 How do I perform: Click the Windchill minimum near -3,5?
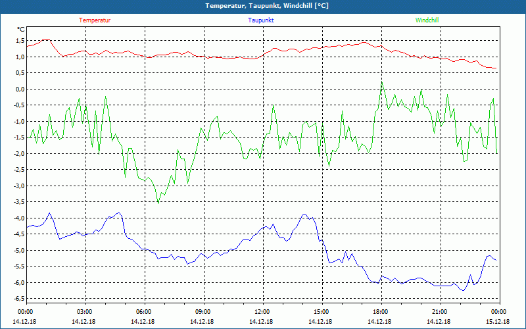click(x=158, y=203)
